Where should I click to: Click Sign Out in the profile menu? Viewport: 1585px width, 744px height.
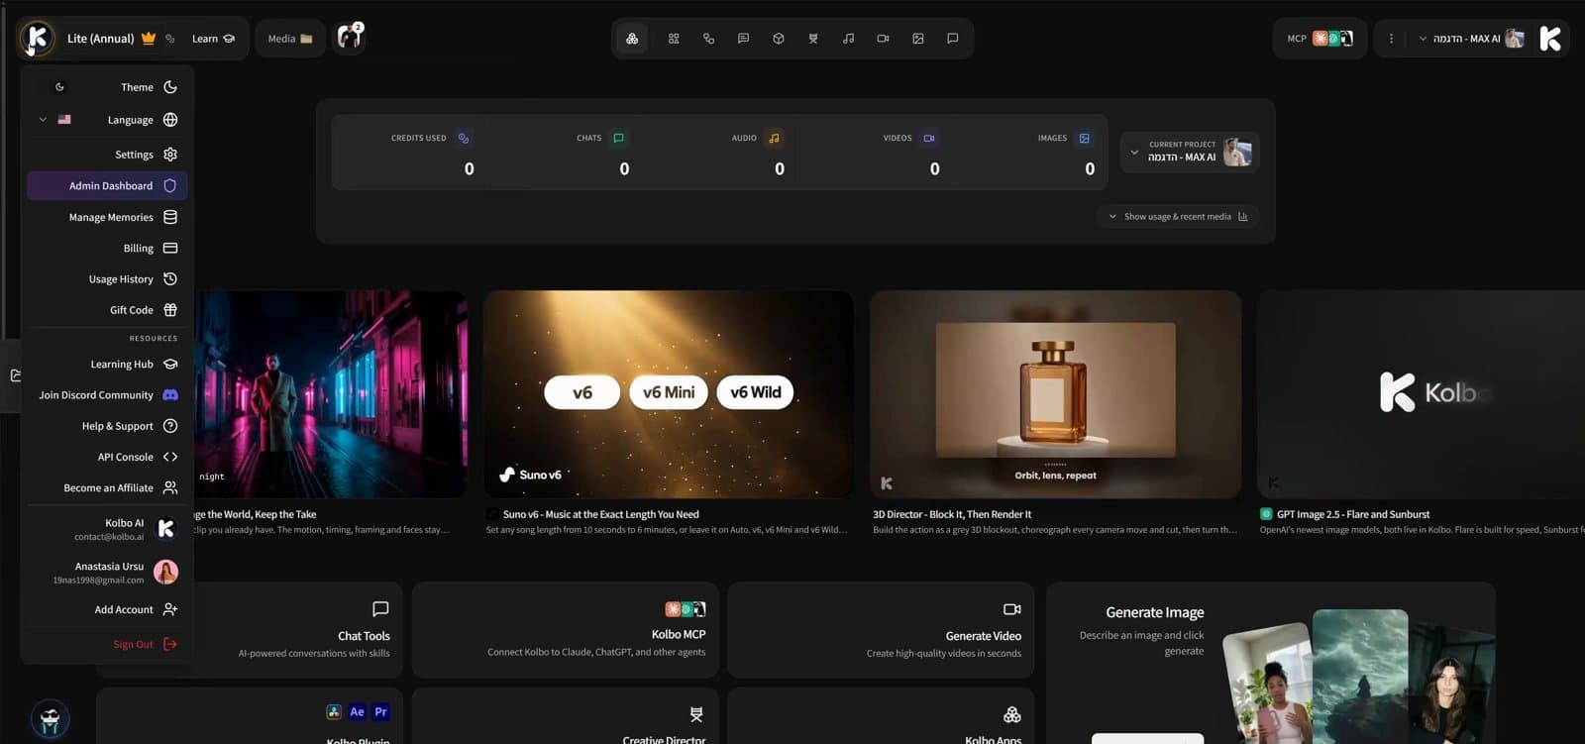click(x=107, y=644)
